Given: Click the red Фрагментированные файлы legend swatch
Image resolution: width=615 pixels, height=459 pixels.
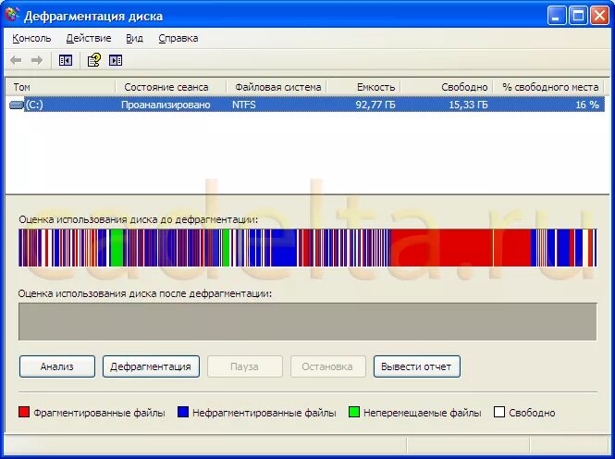Looking at the screenshot, I should coord(24,412).
